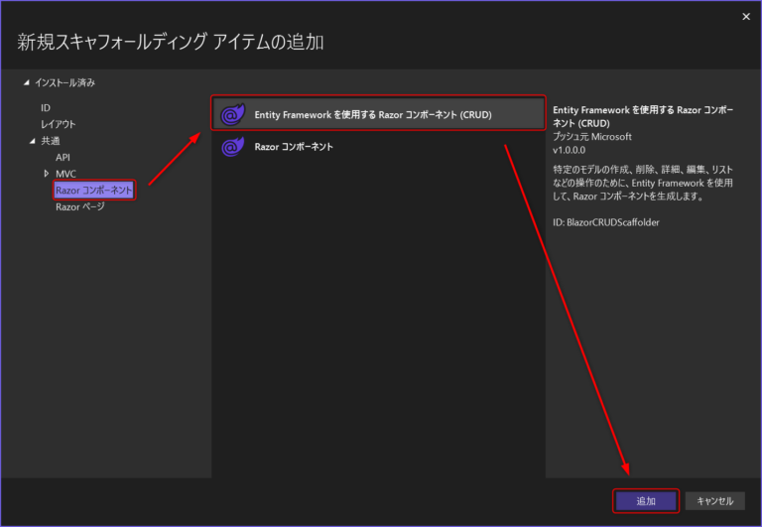762x527 pixels.
Task: Expand the MVC node arrow
Action: tap(46, 174)
